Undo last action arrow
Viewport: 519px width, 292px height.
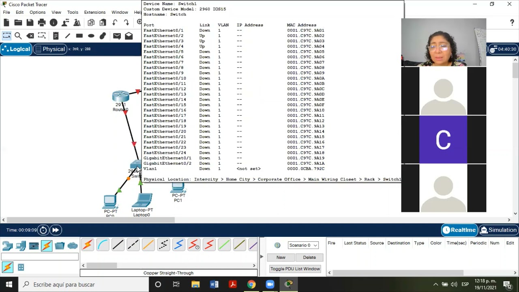click(115, 22)
